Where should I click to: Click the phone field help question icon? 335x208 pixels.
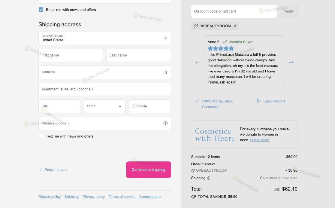tap(165, 123)
